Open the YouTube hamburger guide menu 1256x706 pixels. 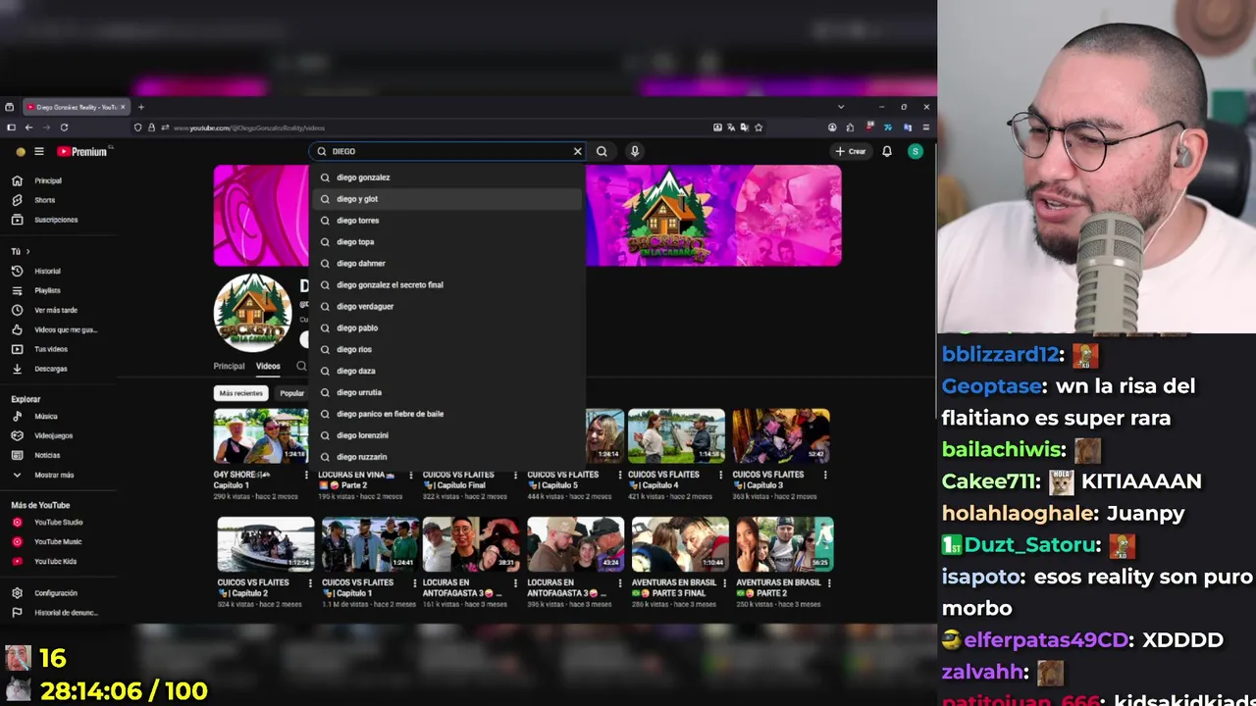pos(39,151)
